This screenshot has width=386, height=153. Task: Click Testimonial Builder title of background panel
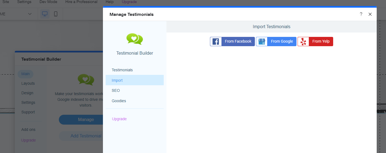pyautogui.click(x=41, y=59)
